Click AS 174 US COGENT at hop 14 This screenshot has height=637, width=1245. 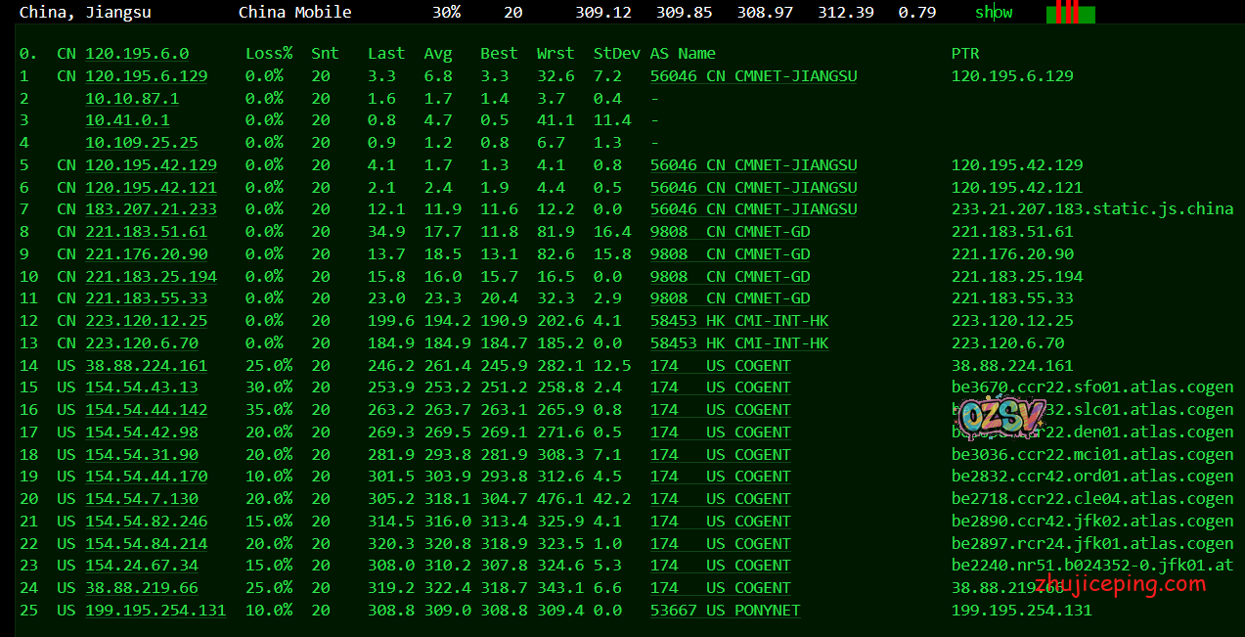[x=720, y=366]
